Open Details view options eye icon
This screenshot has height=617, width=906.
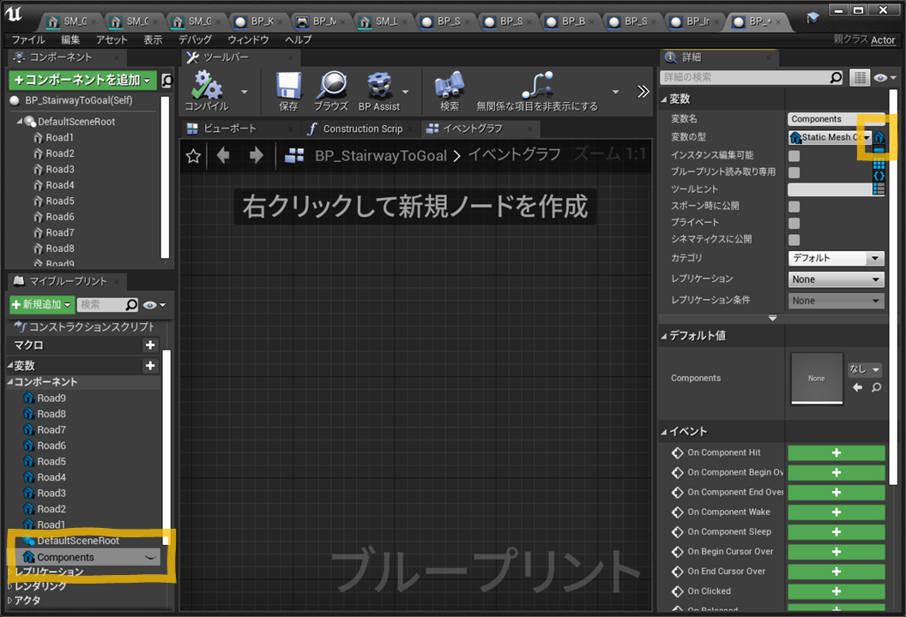(x=885, y=78)
